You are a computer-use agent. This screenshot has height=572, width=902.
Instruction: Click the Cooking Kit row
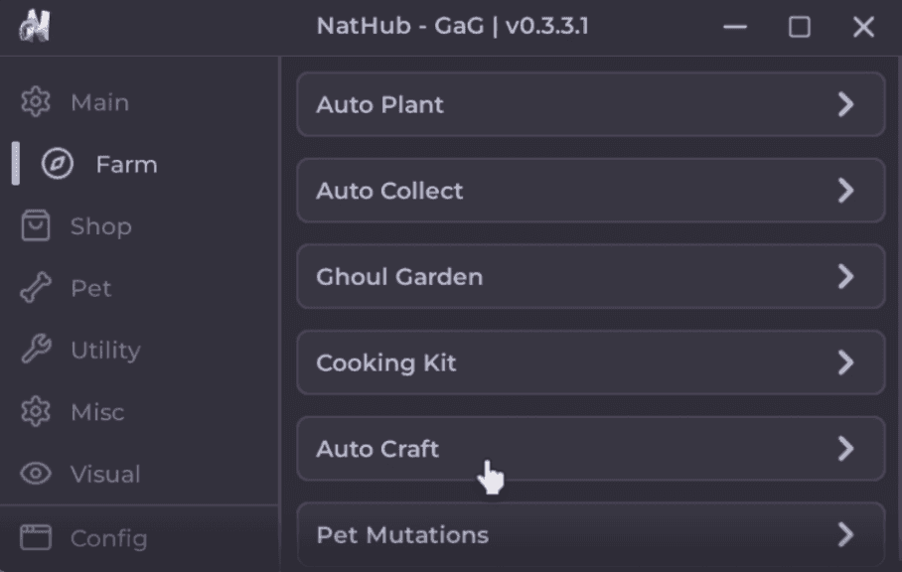(590, 362)
